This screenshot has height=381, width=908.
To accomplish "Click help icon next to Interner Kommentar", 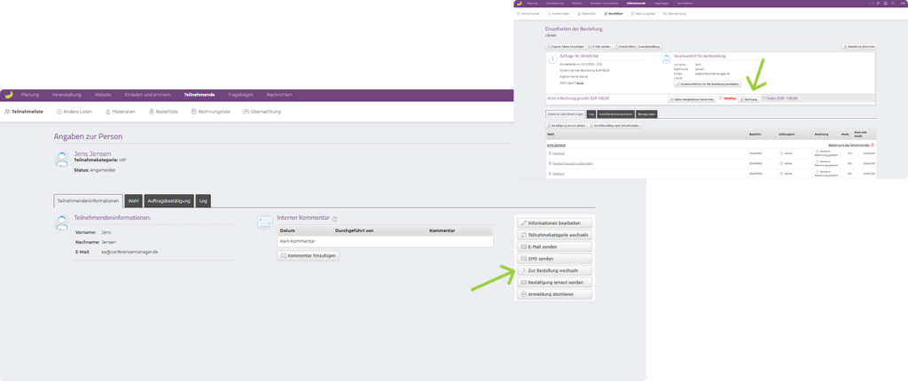I will click(x=334, y=218).
